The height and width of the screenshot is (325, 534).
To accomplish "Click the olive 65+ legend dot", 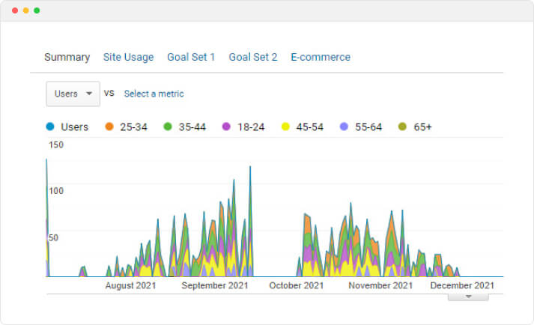I will 402,127.
